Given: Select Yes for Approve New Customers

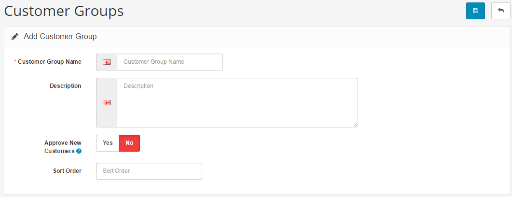Looking at the screenshot, I should pos(108,143).
